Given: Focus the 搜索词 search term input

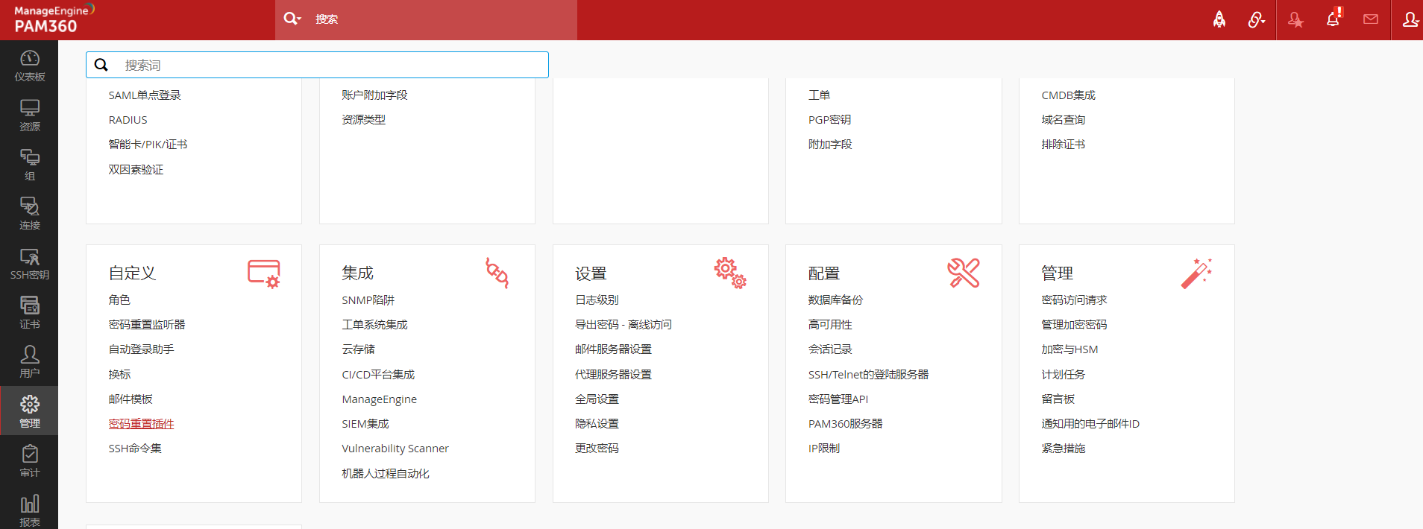Looking at the screenshot, I should [x=317, y=65].
